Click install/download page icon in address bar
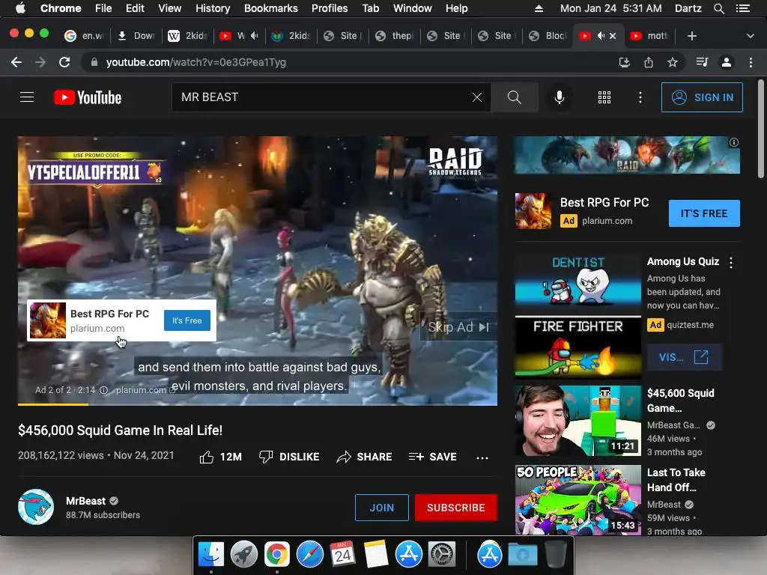 (624, 62)
